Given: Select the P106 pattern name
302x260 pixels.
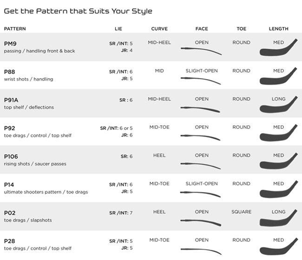Looking at the screenshot, I should pos(11,156).
